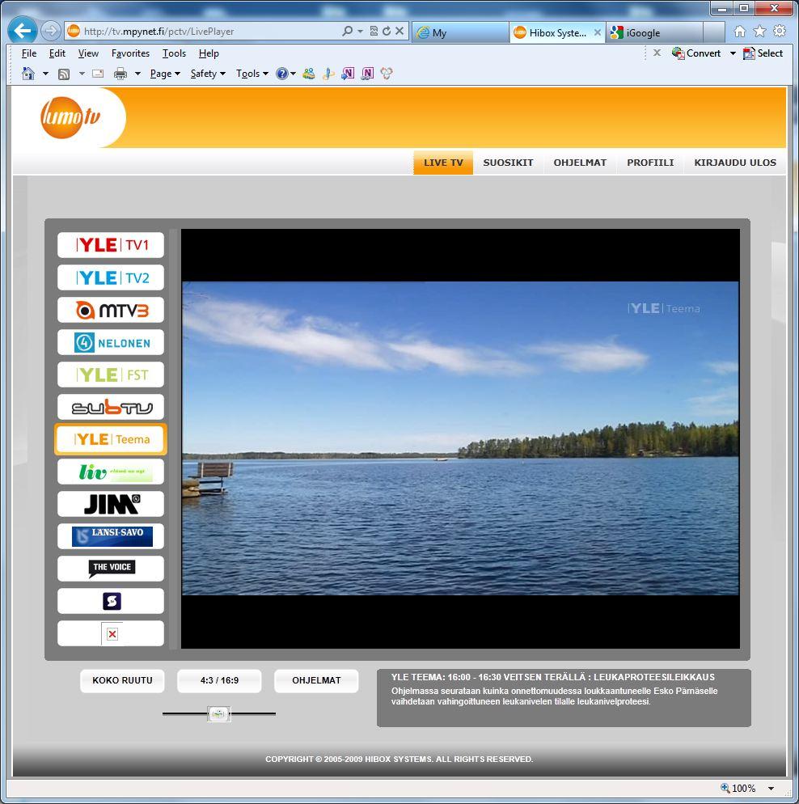Switch to The Voice channel
Image resolution: width=799 pixels, height=804 pixels.
pos(111,569)
